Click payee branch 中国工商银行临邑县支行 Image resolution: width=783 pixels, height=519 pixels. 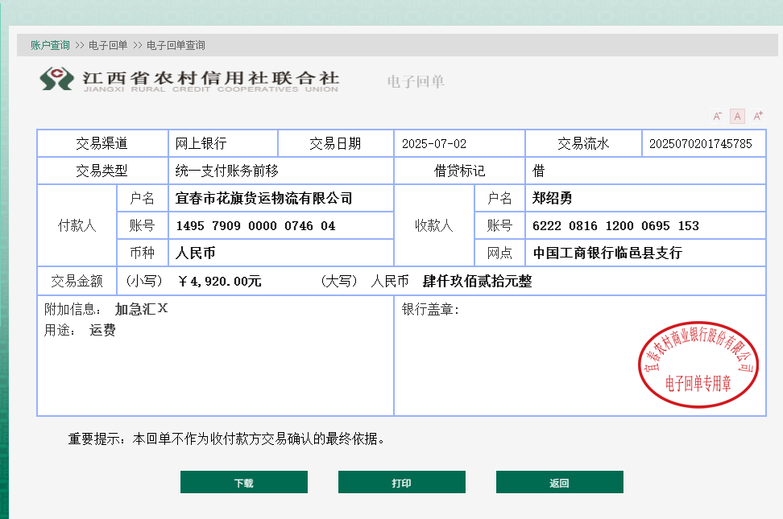(x=607, y=253)
